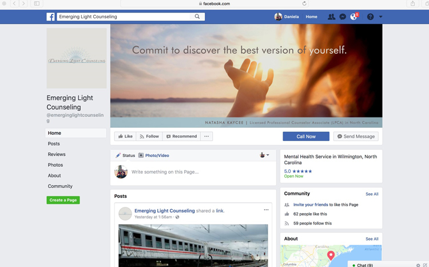Screen dimensions: 429x267
Task: Open the Chat (9) bar
Action: (365, 265)
